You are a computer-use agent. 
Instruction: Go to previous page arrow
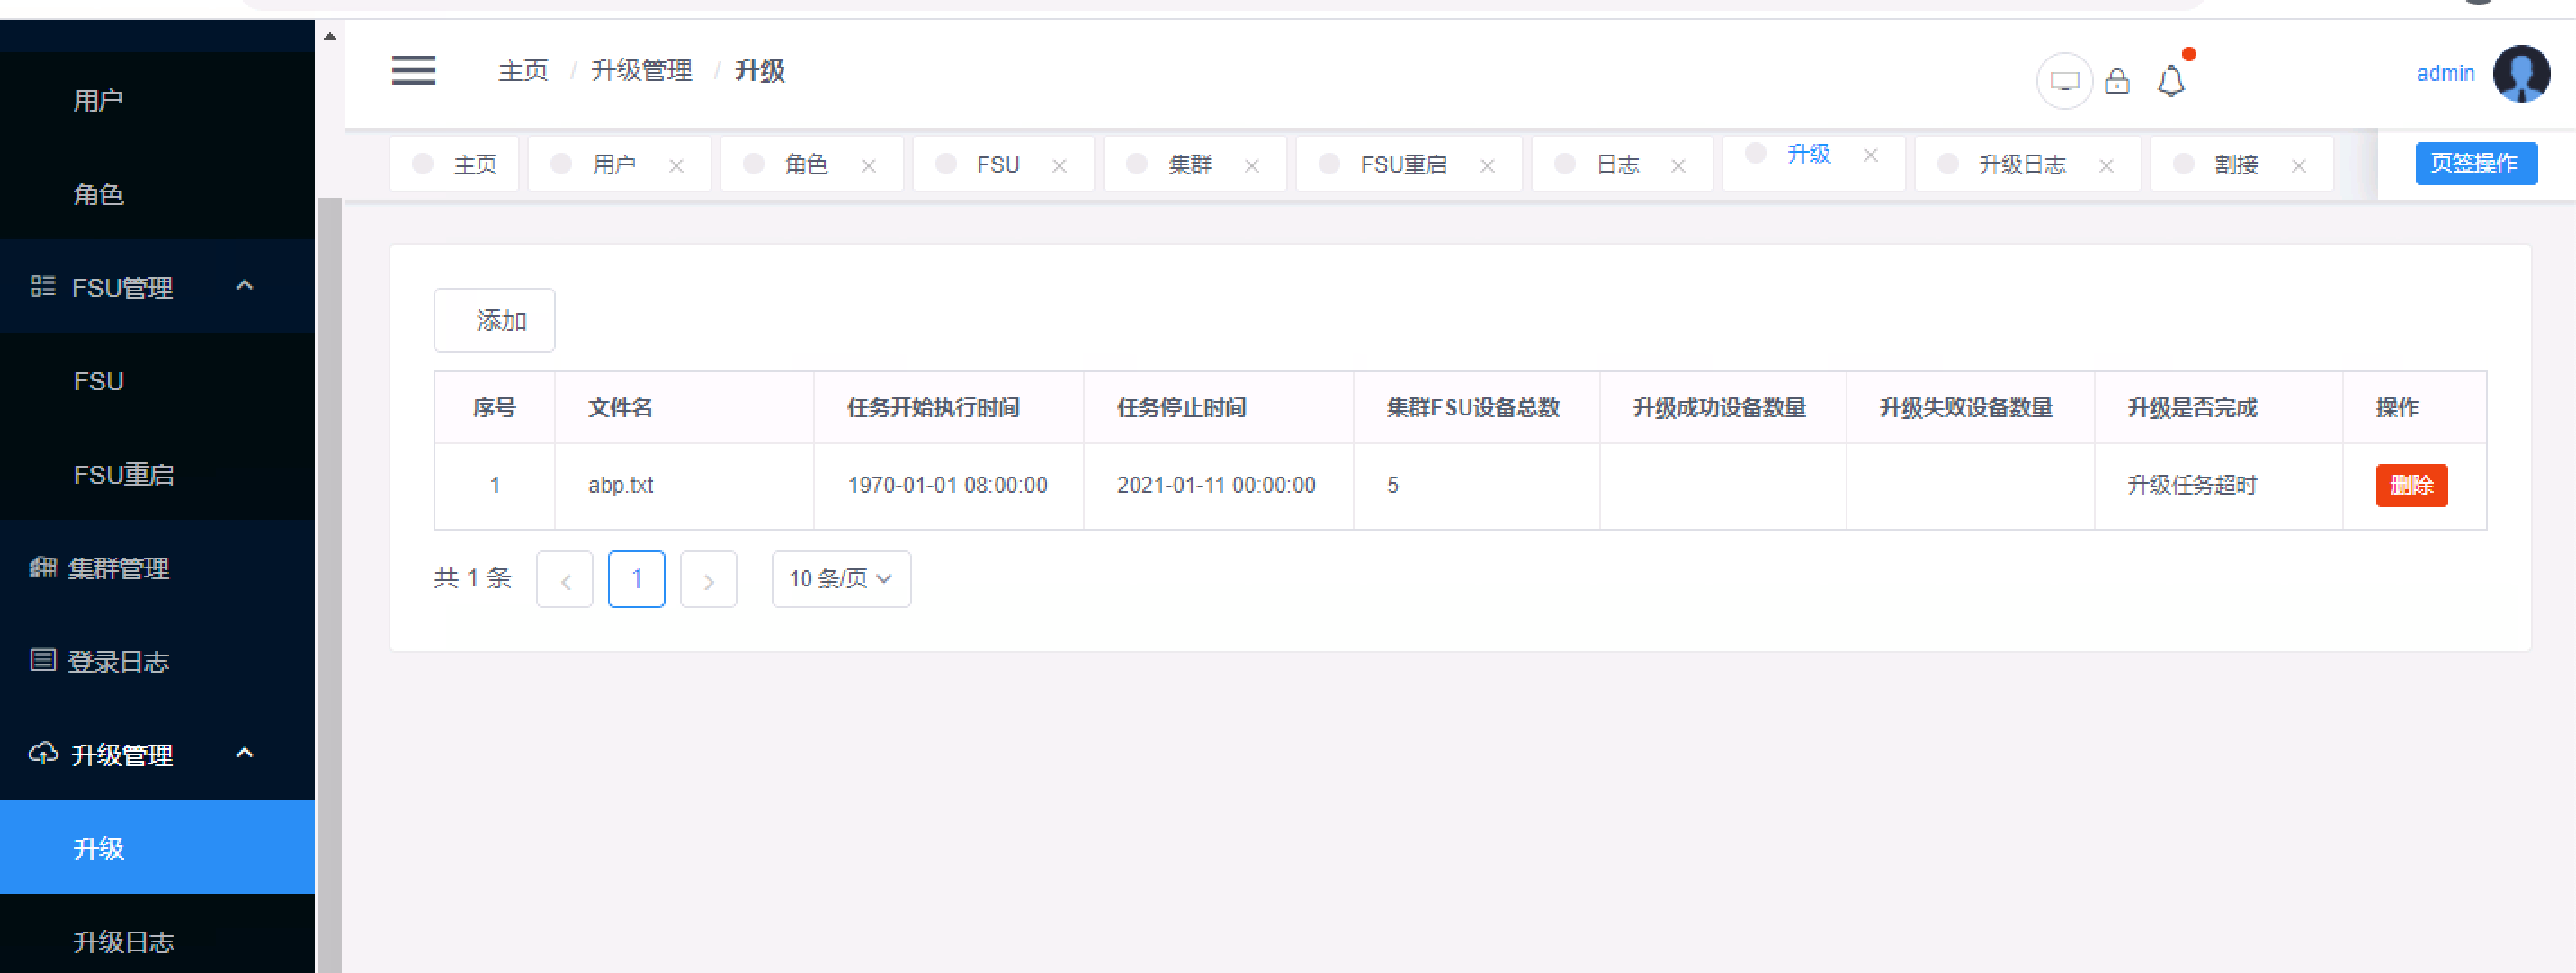(x=565, y=579)
